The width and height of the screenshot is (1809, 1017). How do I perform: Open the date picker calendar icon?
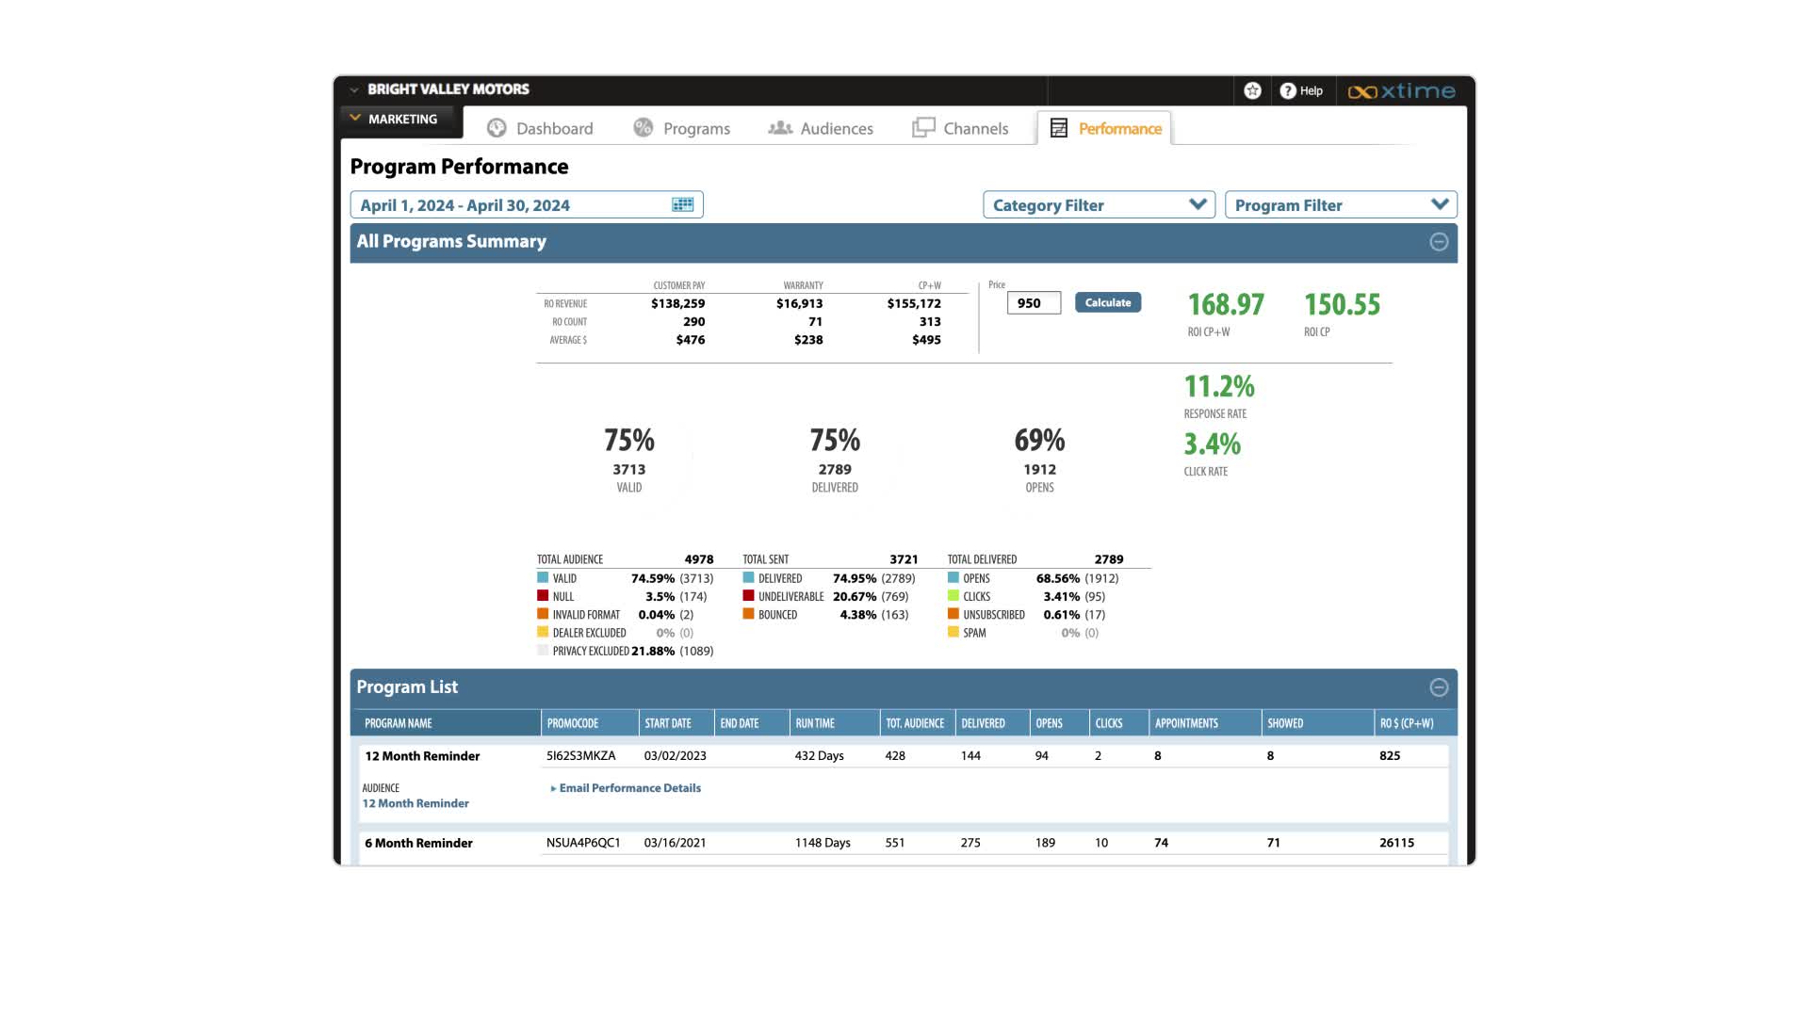tap(681, 203)
